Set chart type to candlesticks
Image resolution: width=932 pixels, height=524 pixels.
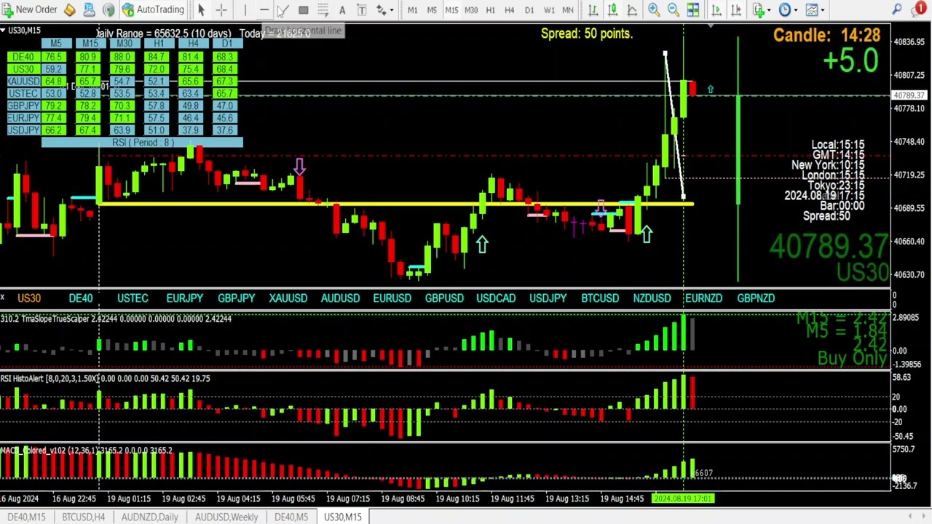(613, 9)
